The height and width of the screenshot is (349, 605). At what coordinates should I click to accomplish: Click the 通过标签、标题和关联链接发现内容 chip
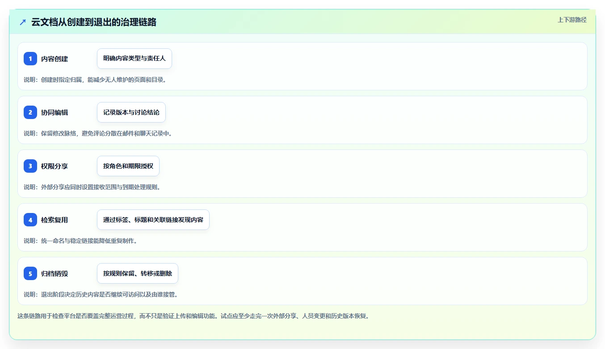click(153, 220)
